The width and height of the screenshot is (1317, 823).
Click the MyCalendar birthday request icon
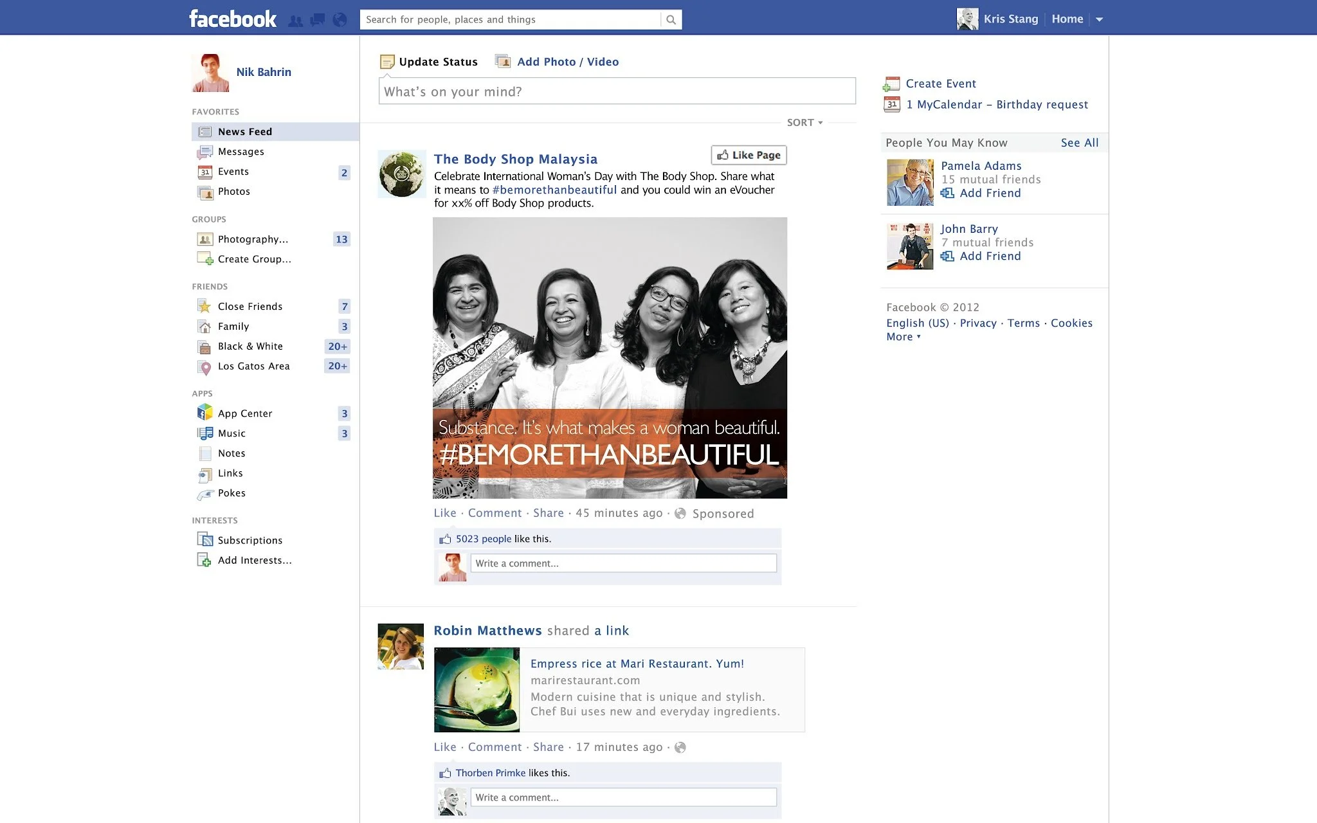892,104
